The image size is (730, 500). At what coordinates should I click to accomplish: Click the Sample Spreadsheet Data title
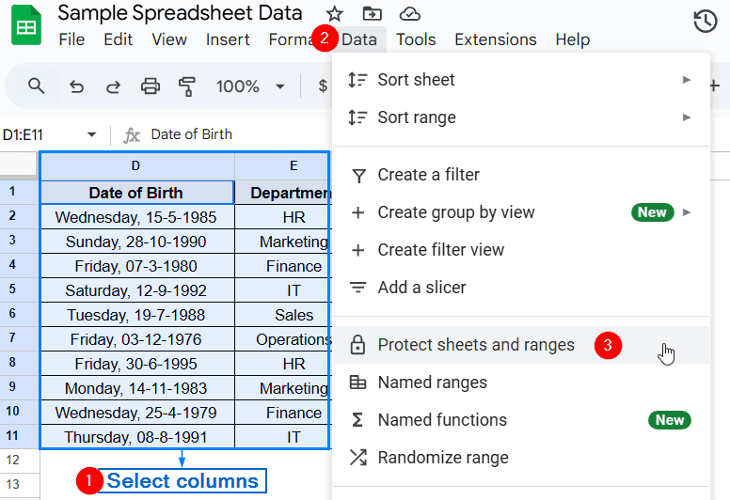tap(180, 13)
